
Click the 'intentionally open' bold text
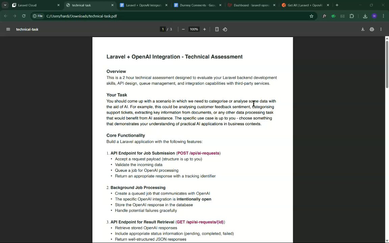pyautogui.click(x=194, y=199)
